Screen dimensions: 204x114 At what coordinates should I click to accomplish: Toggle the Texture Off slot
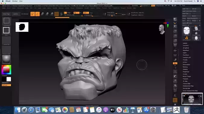coord(6,50)
